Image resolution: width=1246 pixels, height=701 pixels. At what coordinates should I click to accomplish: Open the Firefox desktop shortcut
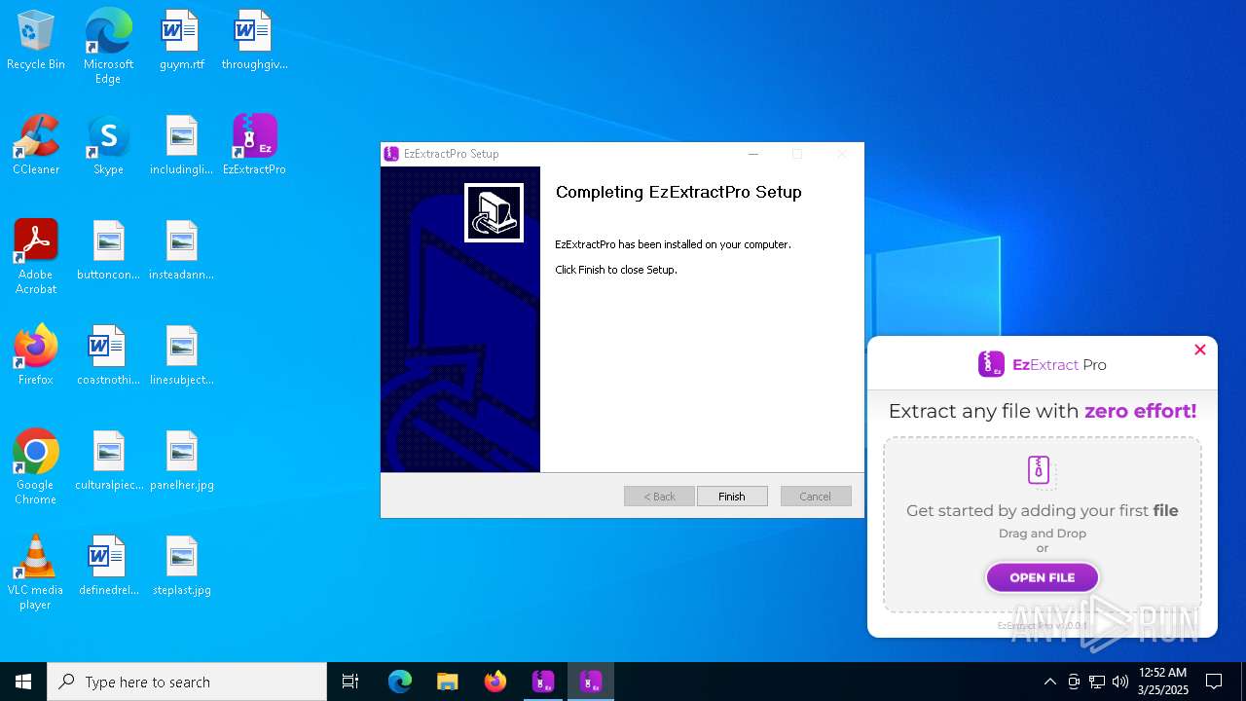coord(36,356)
